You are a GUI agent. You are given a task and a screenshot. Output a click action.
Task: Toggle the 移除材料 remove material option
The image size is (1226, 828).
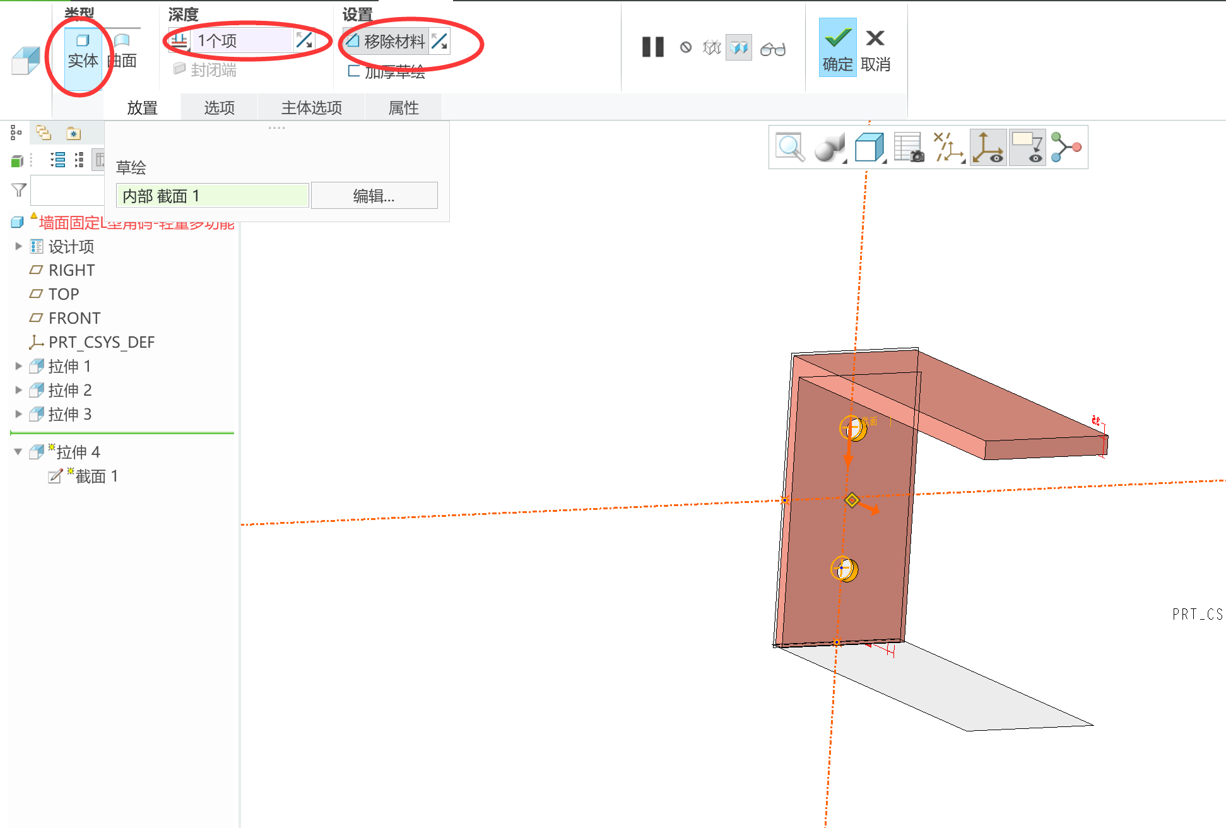tap(386, 42)
